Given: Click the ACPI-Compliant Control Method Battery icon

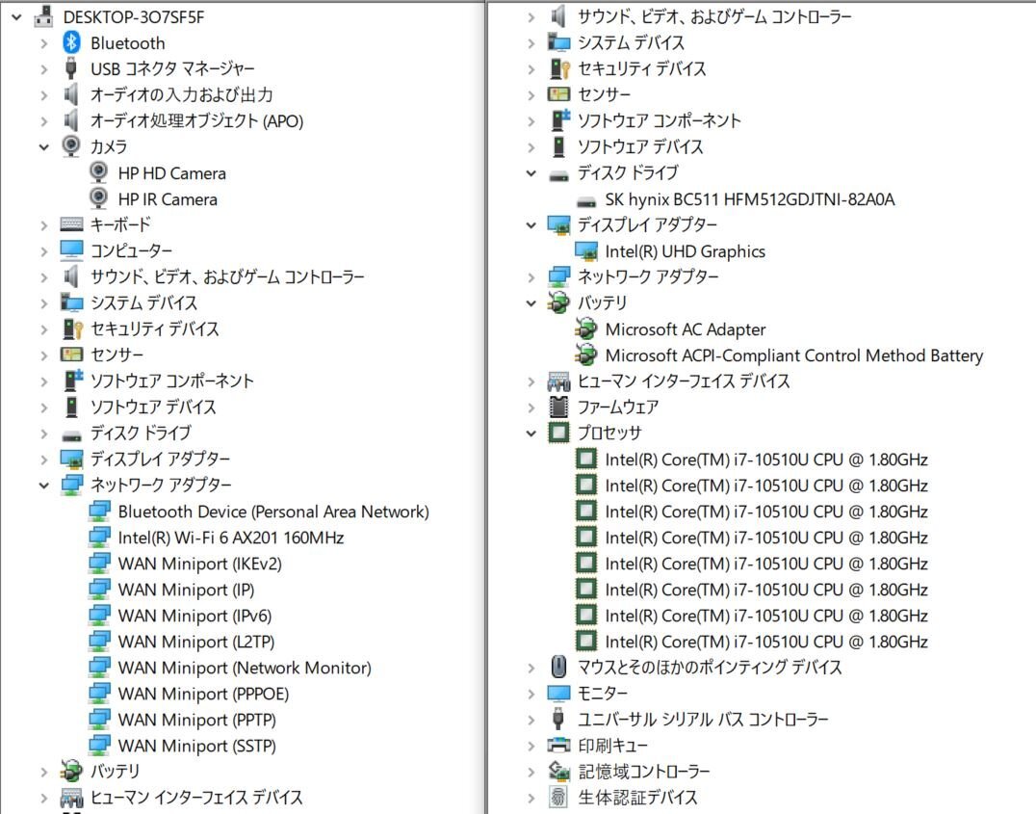Looking at the screenshot, I should tap(586, 355).
